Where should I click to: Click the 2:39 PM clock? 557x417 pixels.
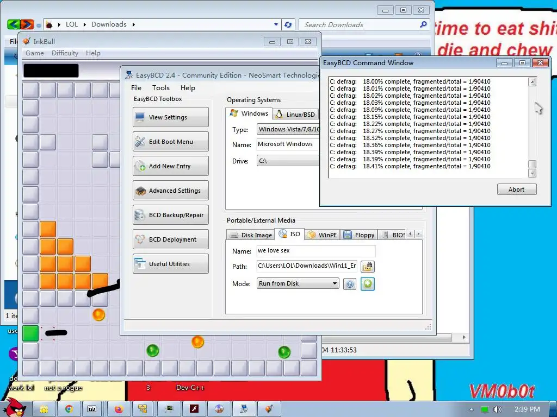point(527,409)
